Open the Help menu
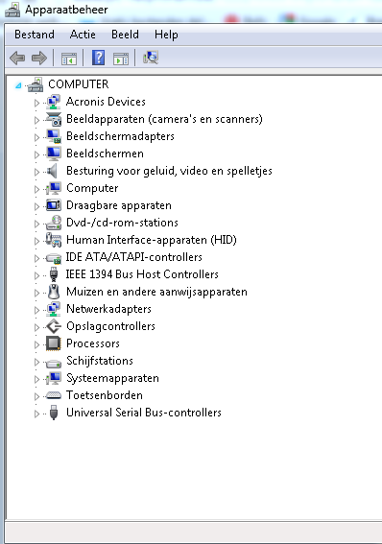 coord(166,35)
